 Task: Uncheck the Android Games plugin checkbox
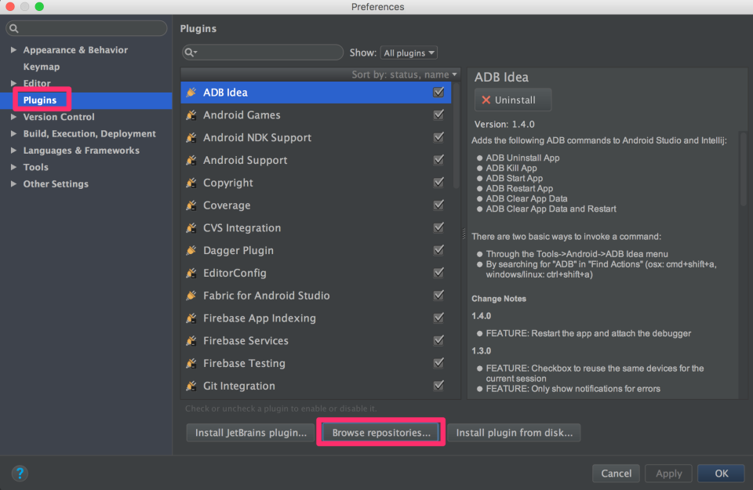pos(438,114)
